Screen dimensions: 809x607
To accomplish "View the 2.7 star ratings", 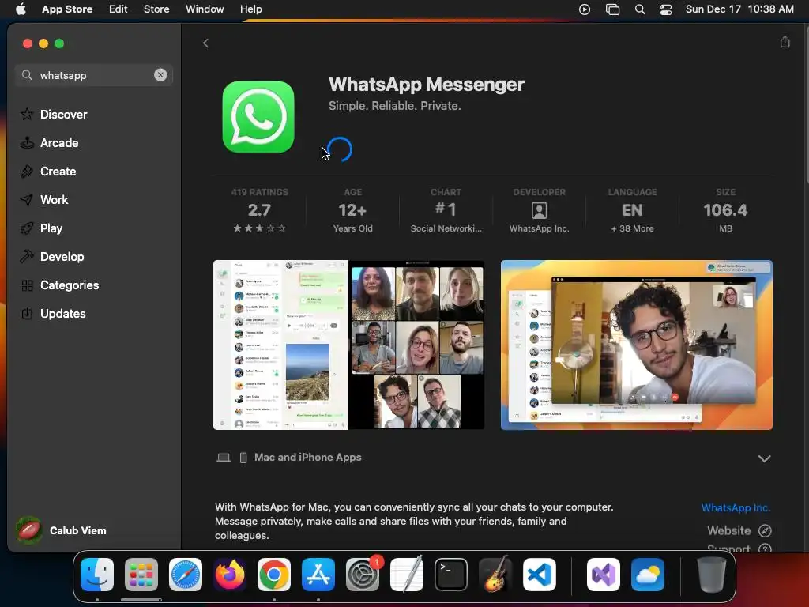I will click(x=259, y=212).
